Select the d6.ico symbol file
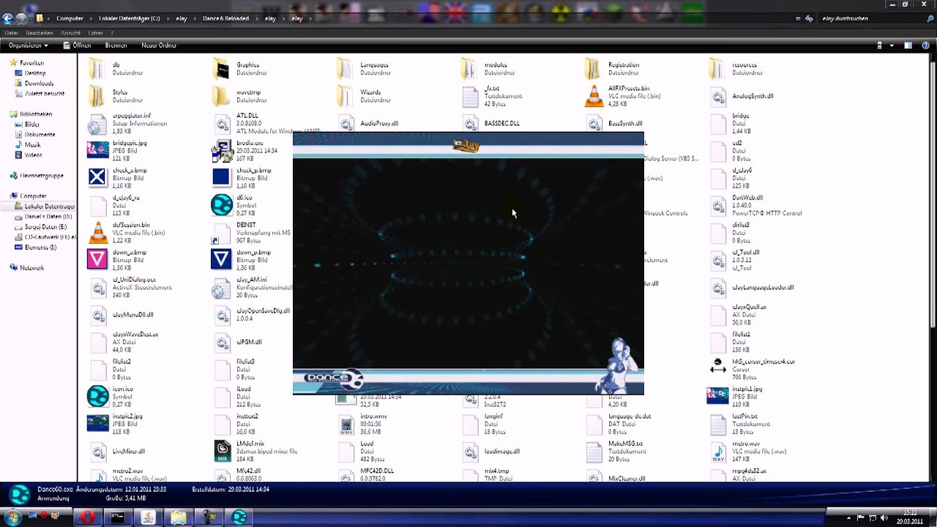Screen dimensions: 937x527 221,205
